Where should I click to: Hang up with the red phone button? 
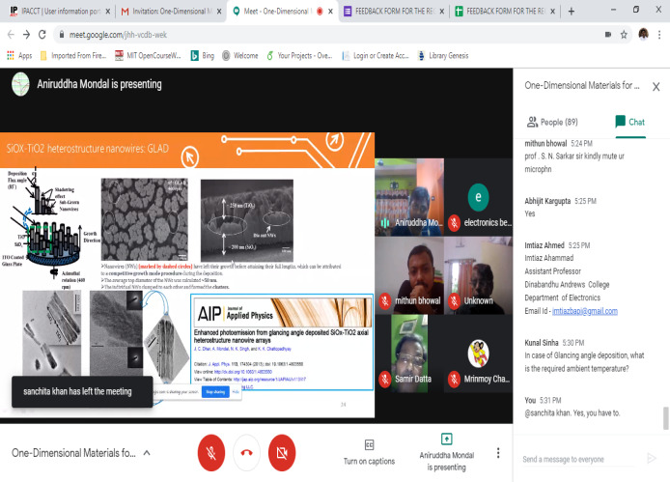(246, 452)
